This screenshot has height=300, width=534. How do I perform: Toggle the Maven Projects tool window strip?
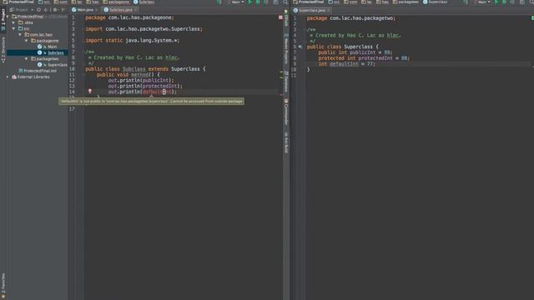coord(286,48)
